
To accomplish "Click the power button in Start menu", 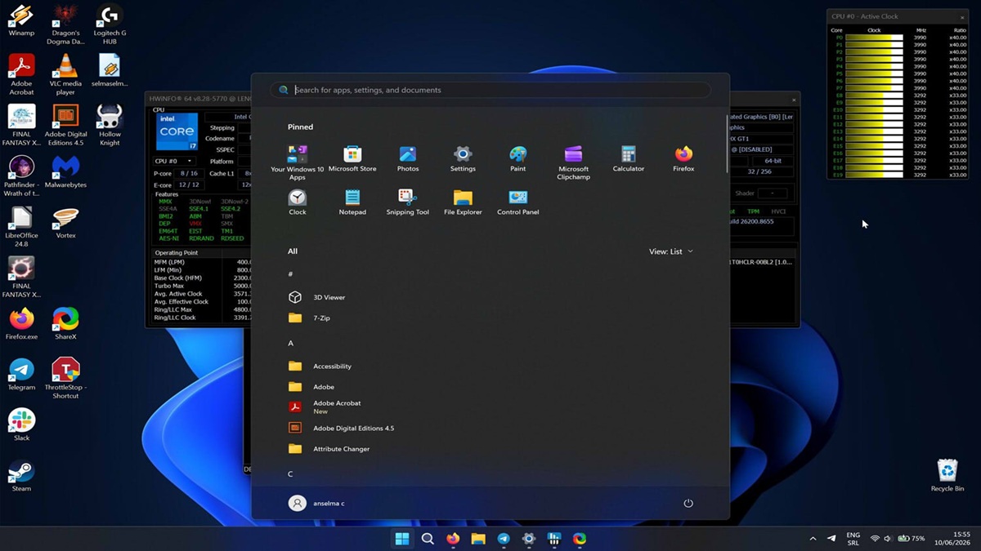I will pos(688,503).
